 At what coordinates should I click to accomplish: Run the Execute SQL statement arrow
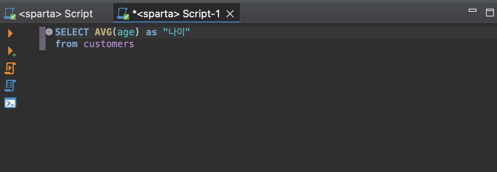(x=10, y=33)
